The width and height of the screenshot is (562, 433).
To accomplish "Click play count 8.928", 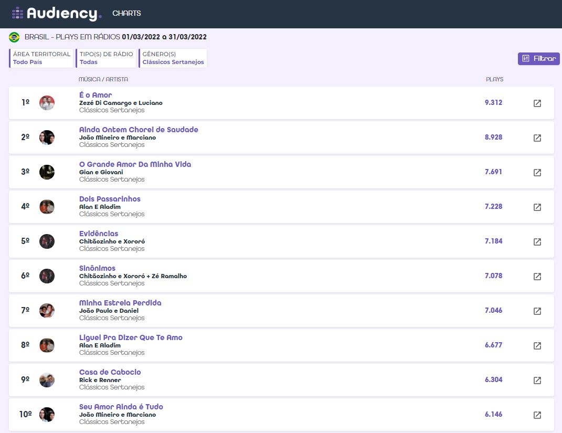I will pyautogui.click(x=494, y=138).
